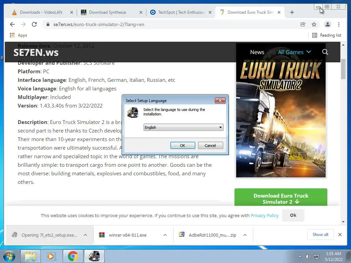Click the browser forward arrow

23,24
